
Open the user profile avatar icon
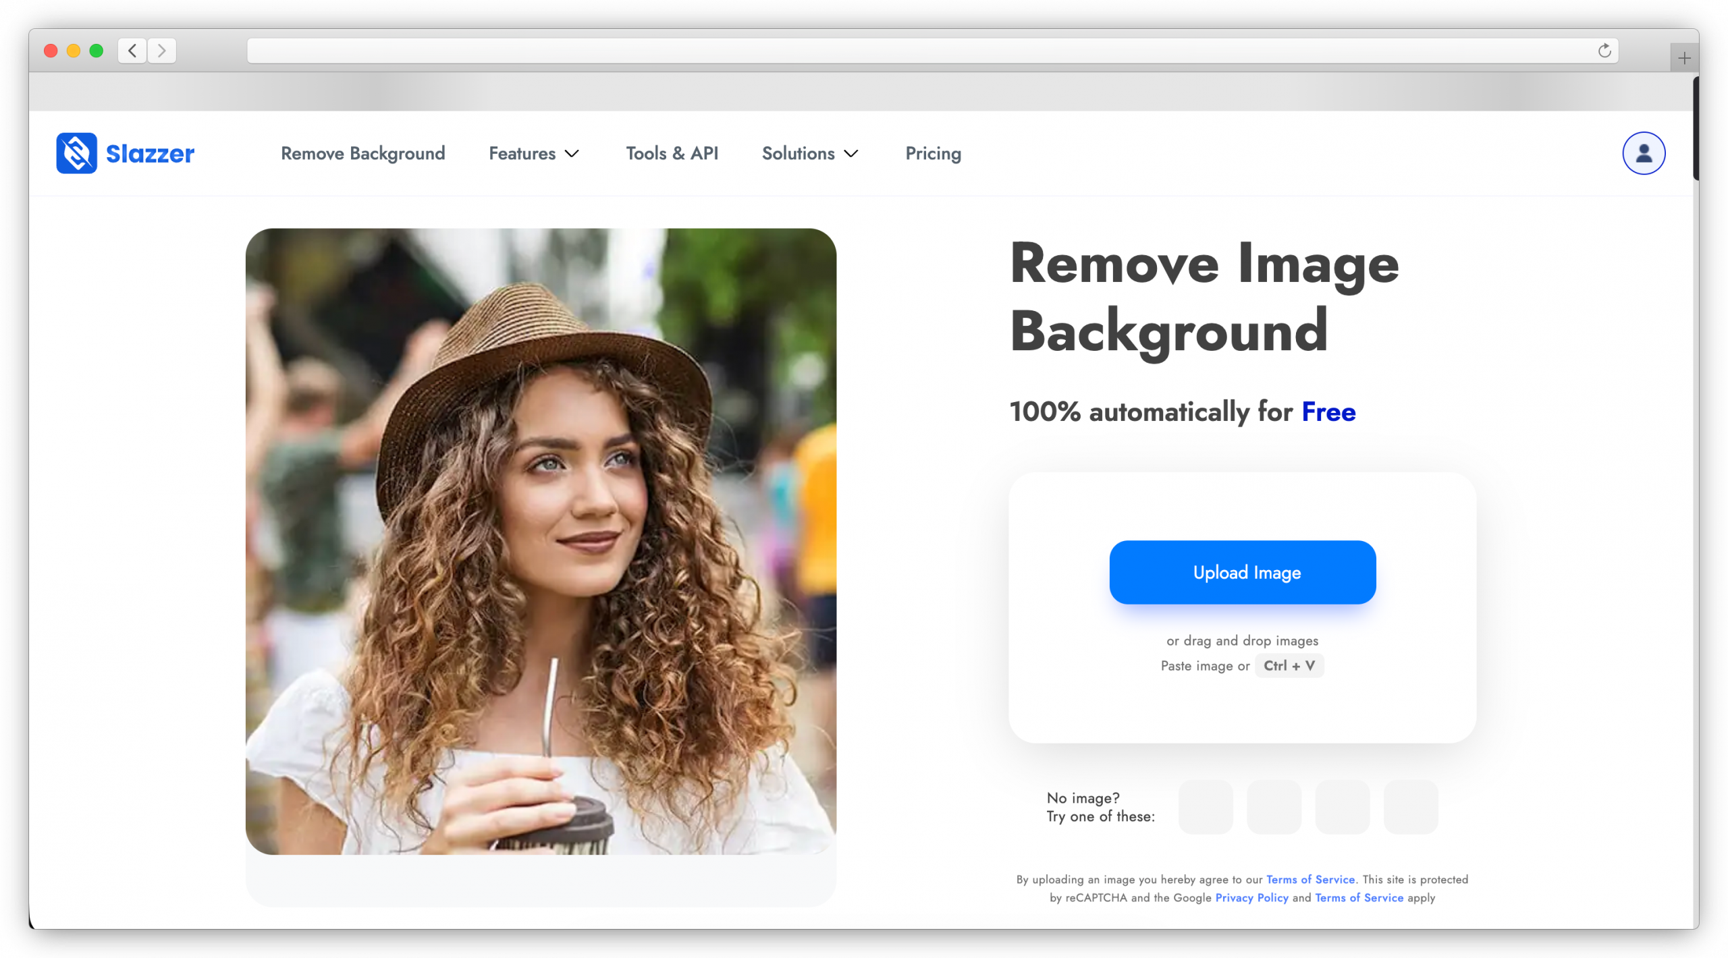pyautogui.click(x=1643, y=153)
